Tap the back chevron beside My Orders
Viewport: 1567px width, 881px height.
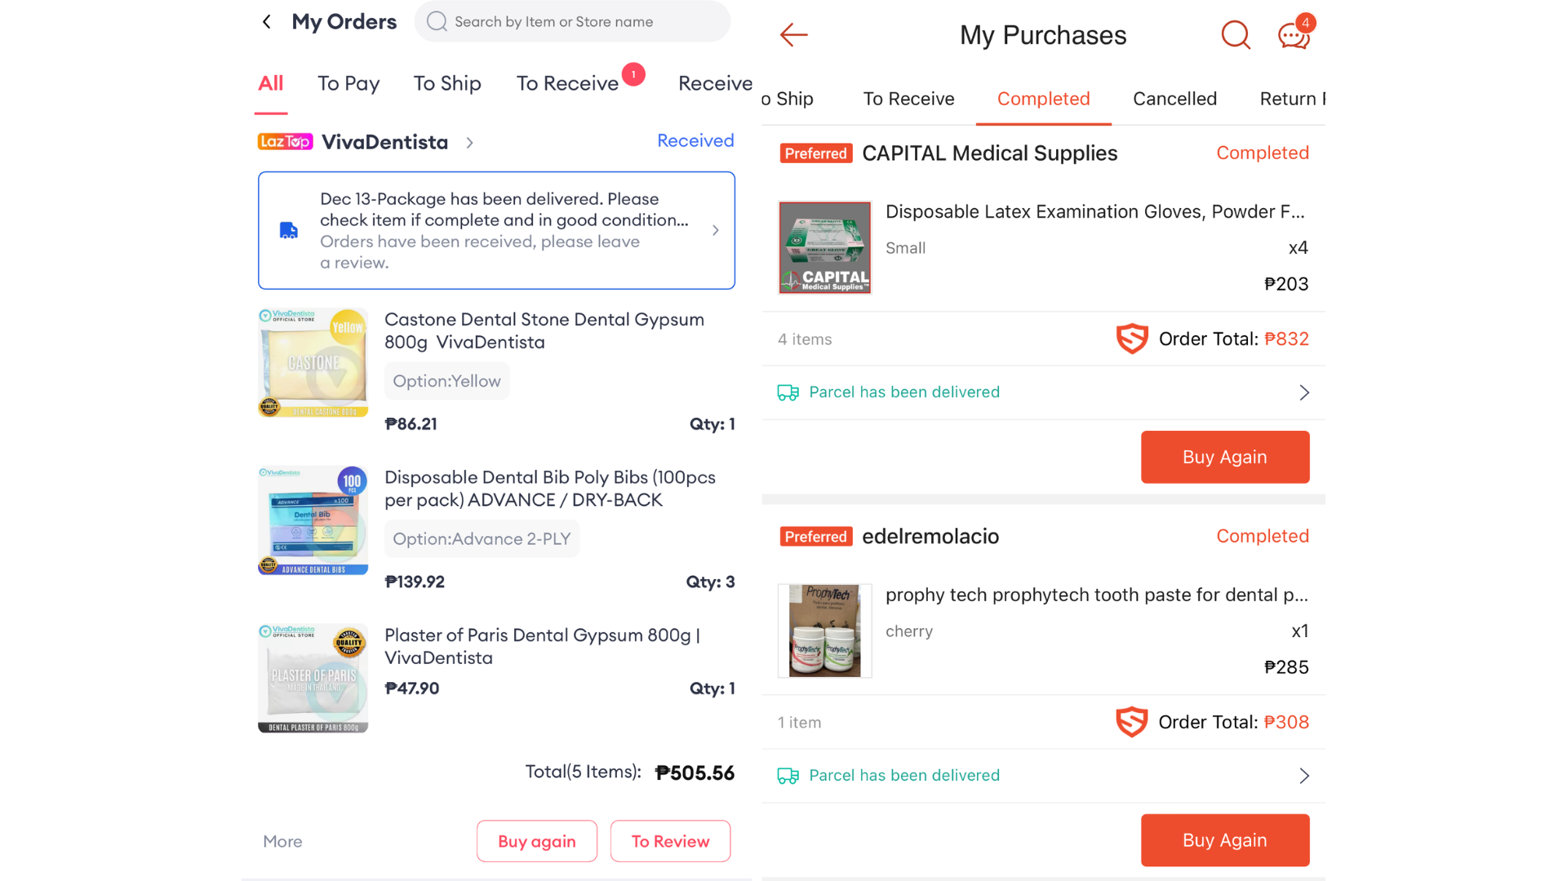tap(267, 22)
